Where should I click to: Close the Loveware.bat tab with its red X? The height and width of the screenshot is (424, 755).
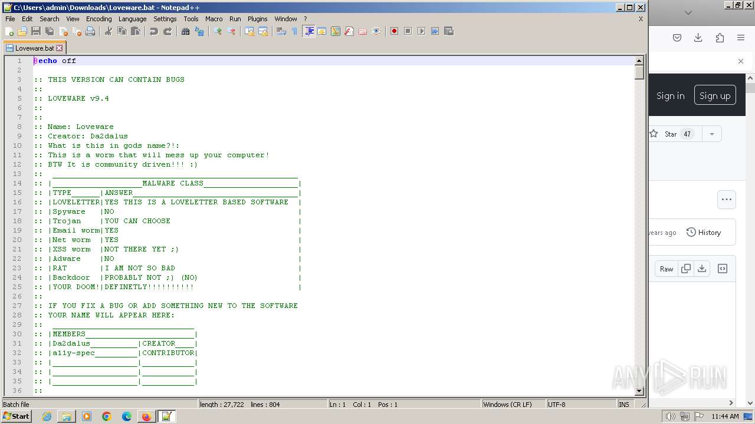tap(59, 48)
